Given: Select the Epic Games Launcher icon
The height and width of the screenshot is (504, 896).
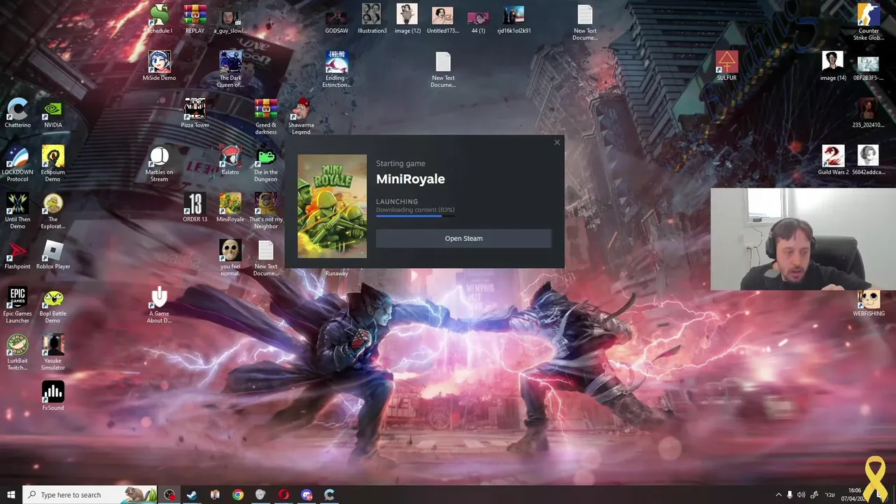Looking at the screenshot, I should click(17, 304).
